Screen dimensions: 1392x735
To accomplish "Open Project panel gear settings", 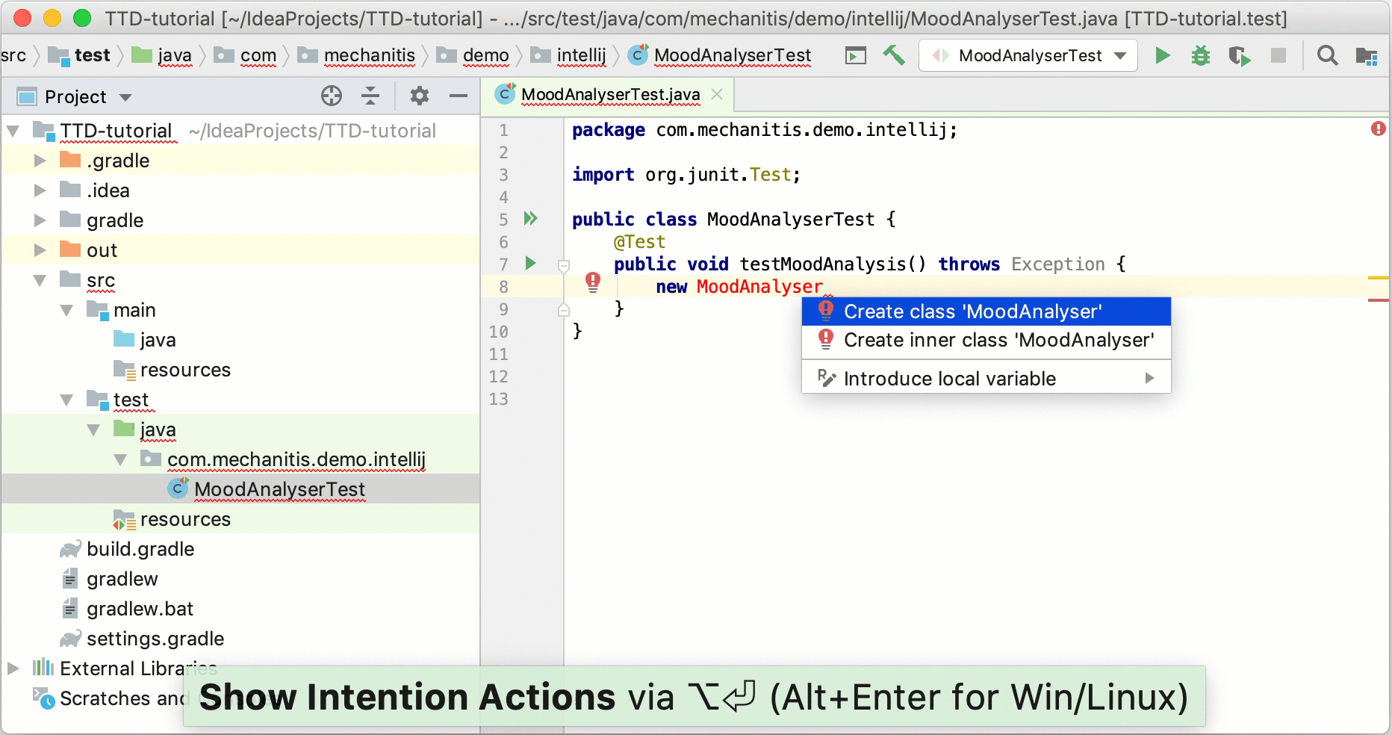I will 420,96.
